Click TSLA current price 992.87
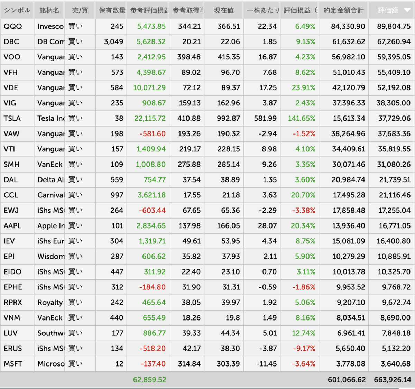The image size is (415, 389). coord(229,118)
